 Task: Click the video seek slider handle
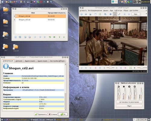pos(111,68)
